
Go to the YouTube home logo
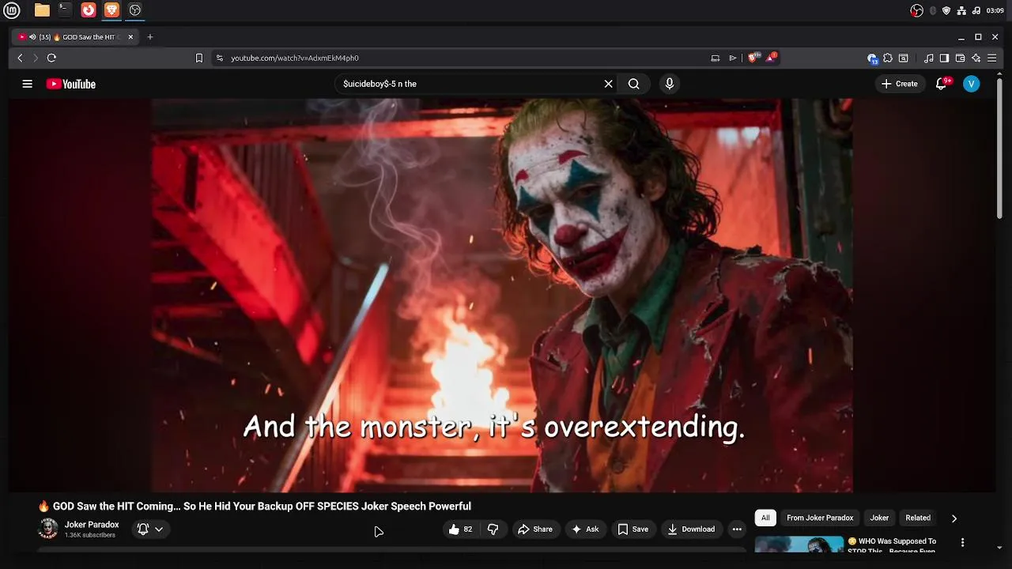click(x=70, y=84)
